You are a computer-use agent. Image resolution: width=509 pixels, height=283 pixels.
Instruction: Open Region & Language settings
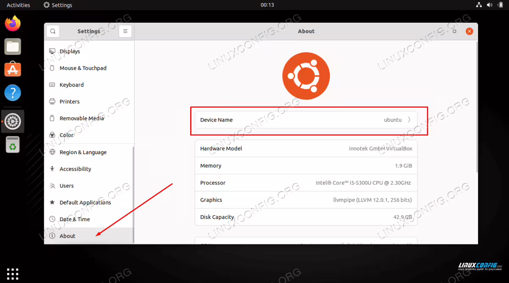88,152
